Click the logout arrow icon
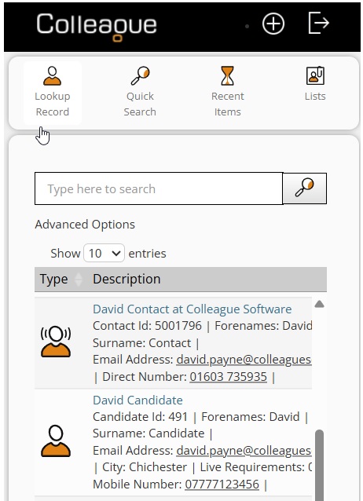 pyautogui.click(x=318, y=23)
